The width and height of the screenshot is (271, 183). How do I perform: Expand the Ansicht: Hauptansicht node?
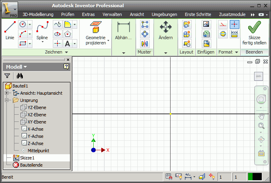tap(6, 93)
